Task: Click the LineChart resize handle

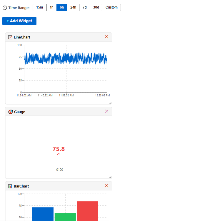Action: [111, 103]
